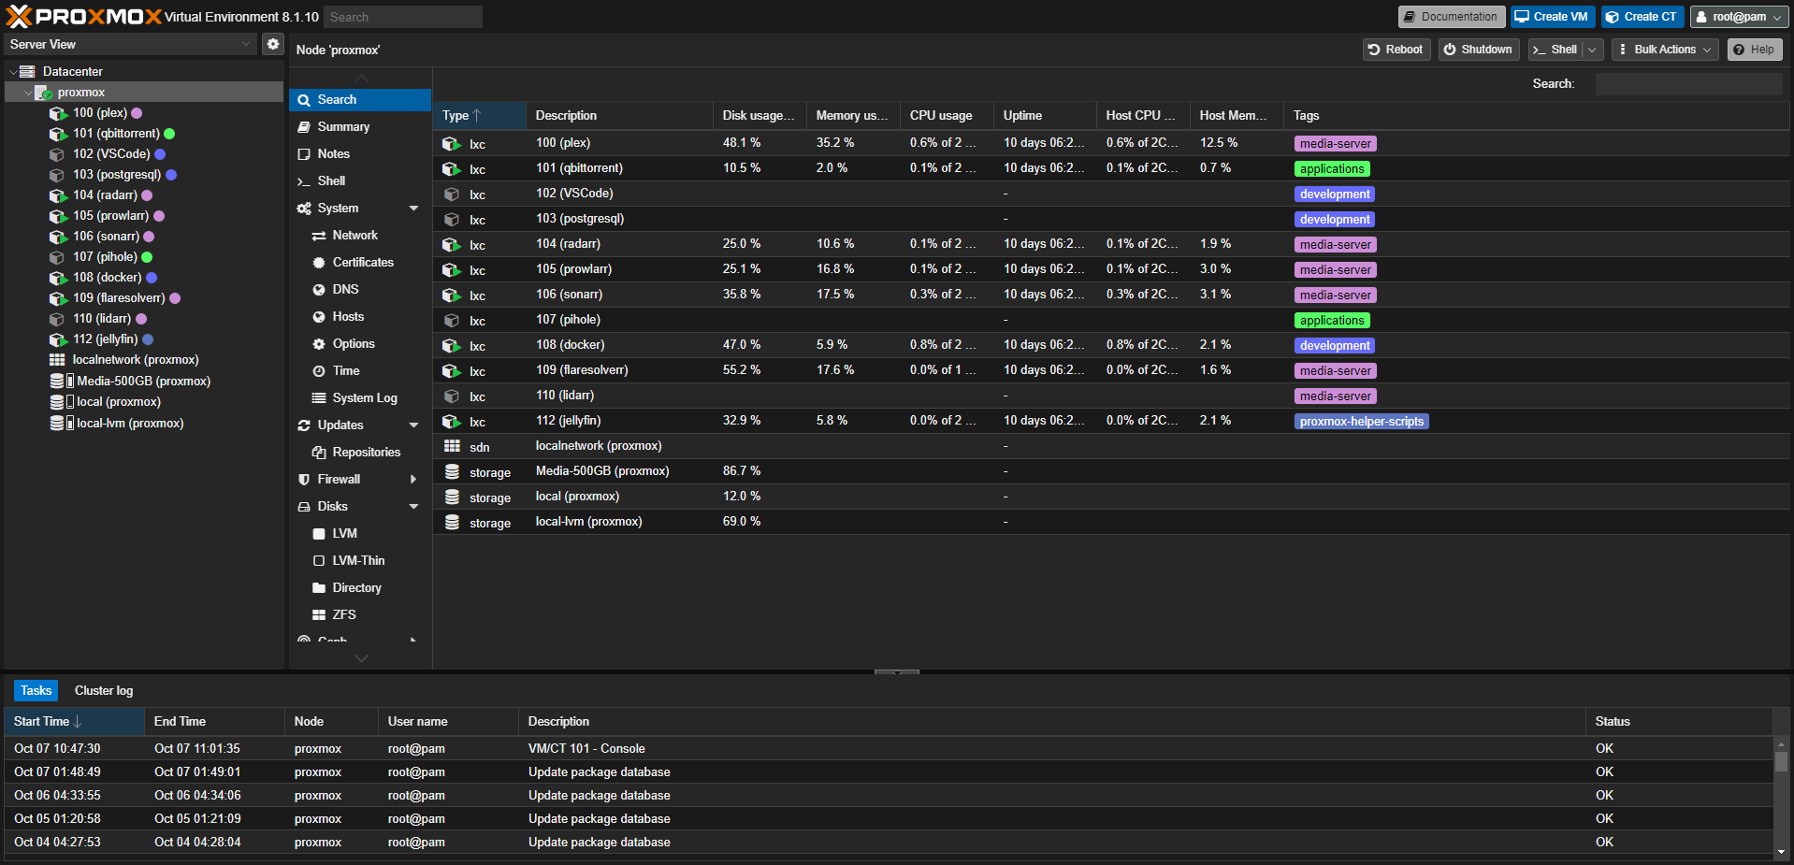Screen dimensions: 1794x865
Task: Click the LVM drive icon
Action: click(x=319, y=534)
